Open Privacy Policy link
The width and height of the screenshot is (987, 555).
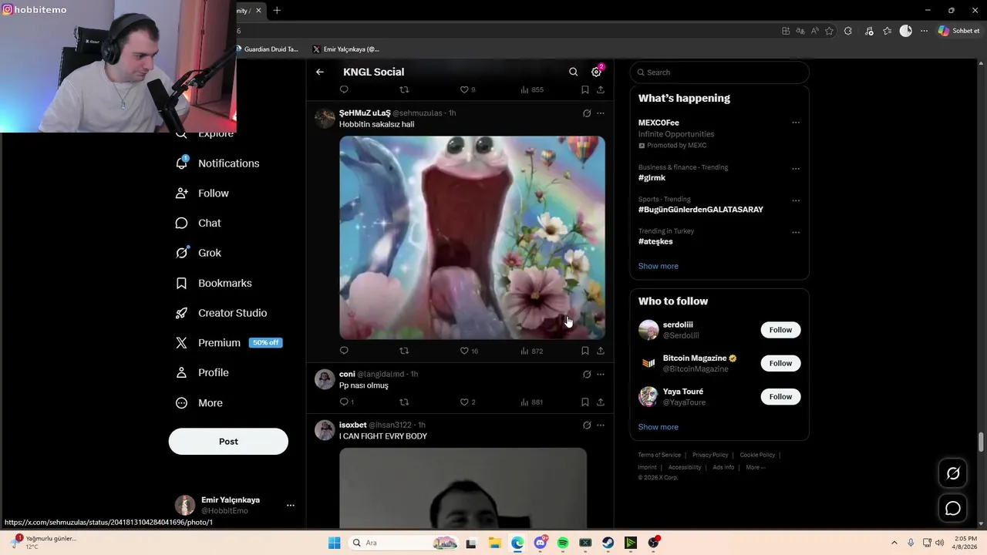pos(710,455)
